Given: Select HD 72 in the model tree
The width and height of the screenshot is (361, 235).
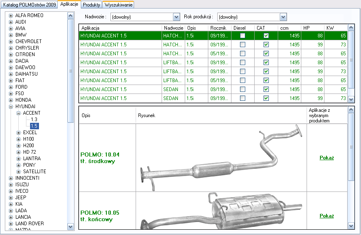Looking at the screenshot, I should 30,152.
